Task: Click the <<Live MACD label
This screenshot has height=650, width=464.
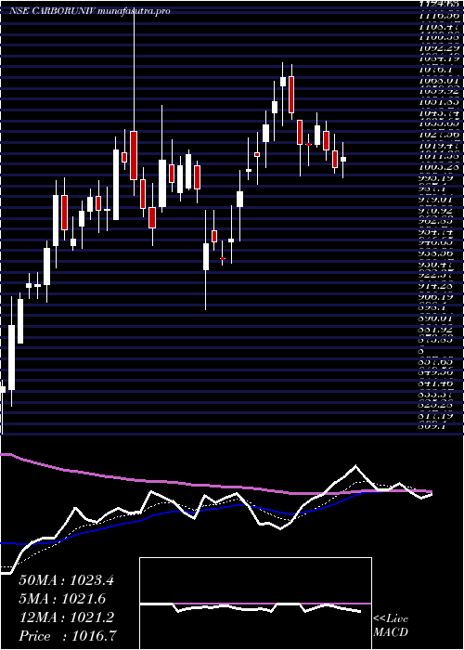Action: (x=391, y=626)
